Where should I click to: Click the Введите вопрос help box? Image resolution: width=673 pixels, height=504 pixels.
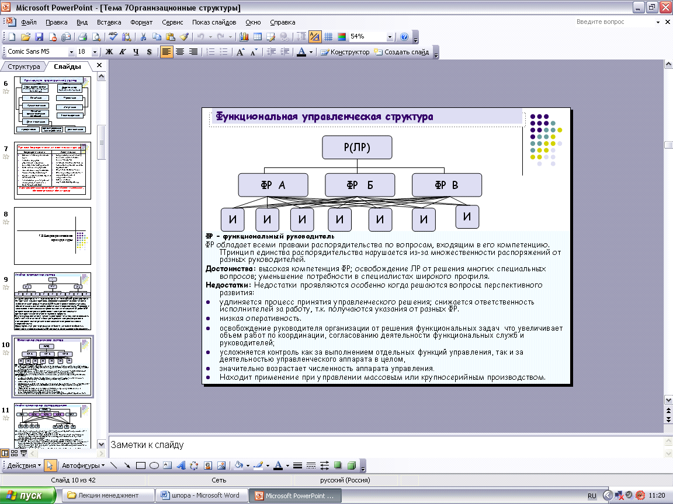(614, 22)
